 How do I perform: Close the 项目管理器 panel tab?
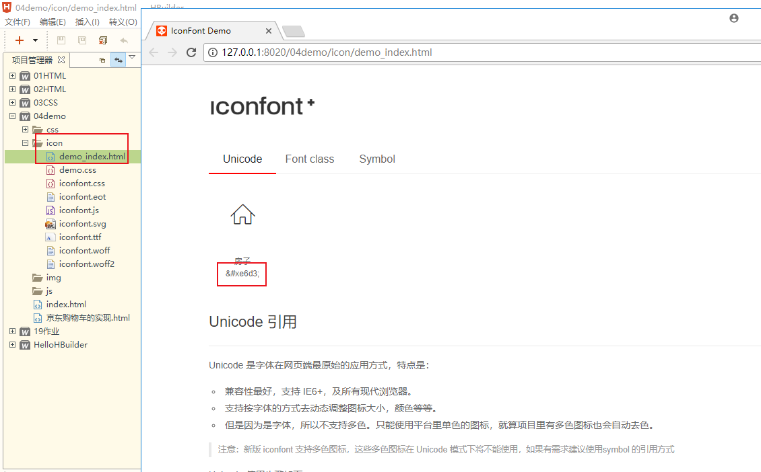pyautogui.click(x=61, y=60)
